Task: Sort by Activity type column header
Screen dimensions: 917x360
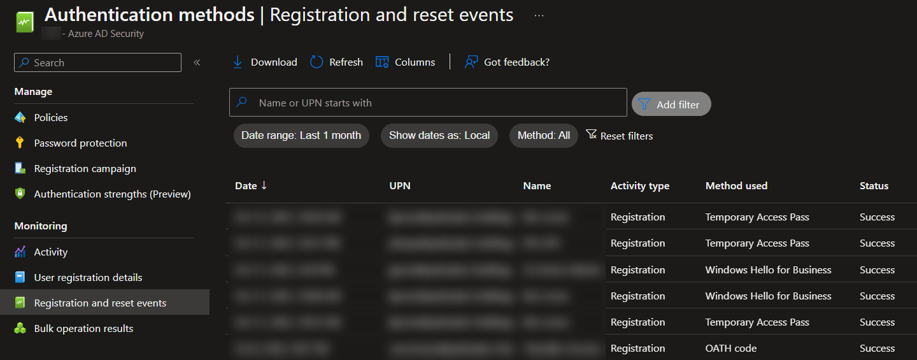Action: [x=640, y=186]
